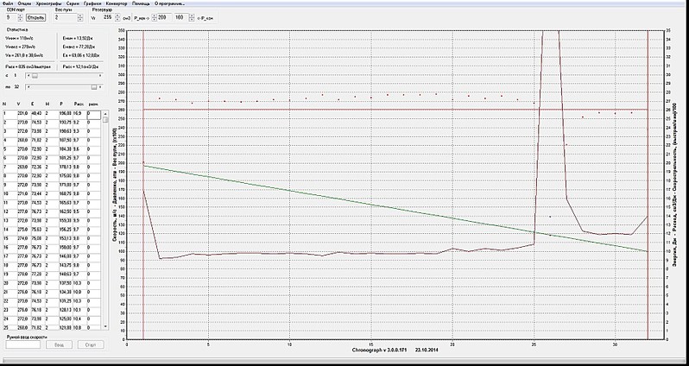
Task: Click the manual speed input field
Action: (22, 344)
